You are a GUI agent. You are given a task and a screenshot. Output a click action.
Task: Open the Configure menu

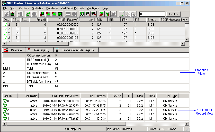(93, 8)
